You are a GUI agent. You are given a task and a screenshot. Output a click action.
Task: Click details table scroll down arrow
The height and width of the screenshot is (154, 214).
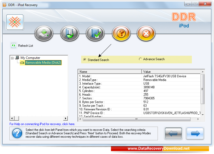pos(203,115)
